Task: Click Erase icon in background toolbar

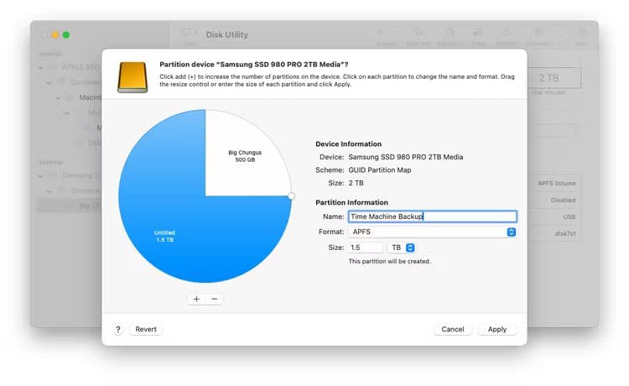Action: click(478, 32)
